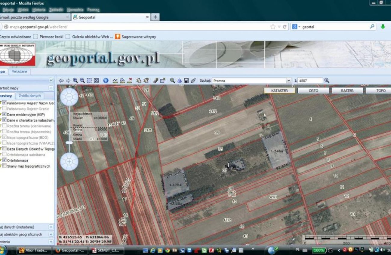Viewport: 391px width, 255px height.
Task: Enable the Skany map topograficznych layer
Action: click(5, 166)
